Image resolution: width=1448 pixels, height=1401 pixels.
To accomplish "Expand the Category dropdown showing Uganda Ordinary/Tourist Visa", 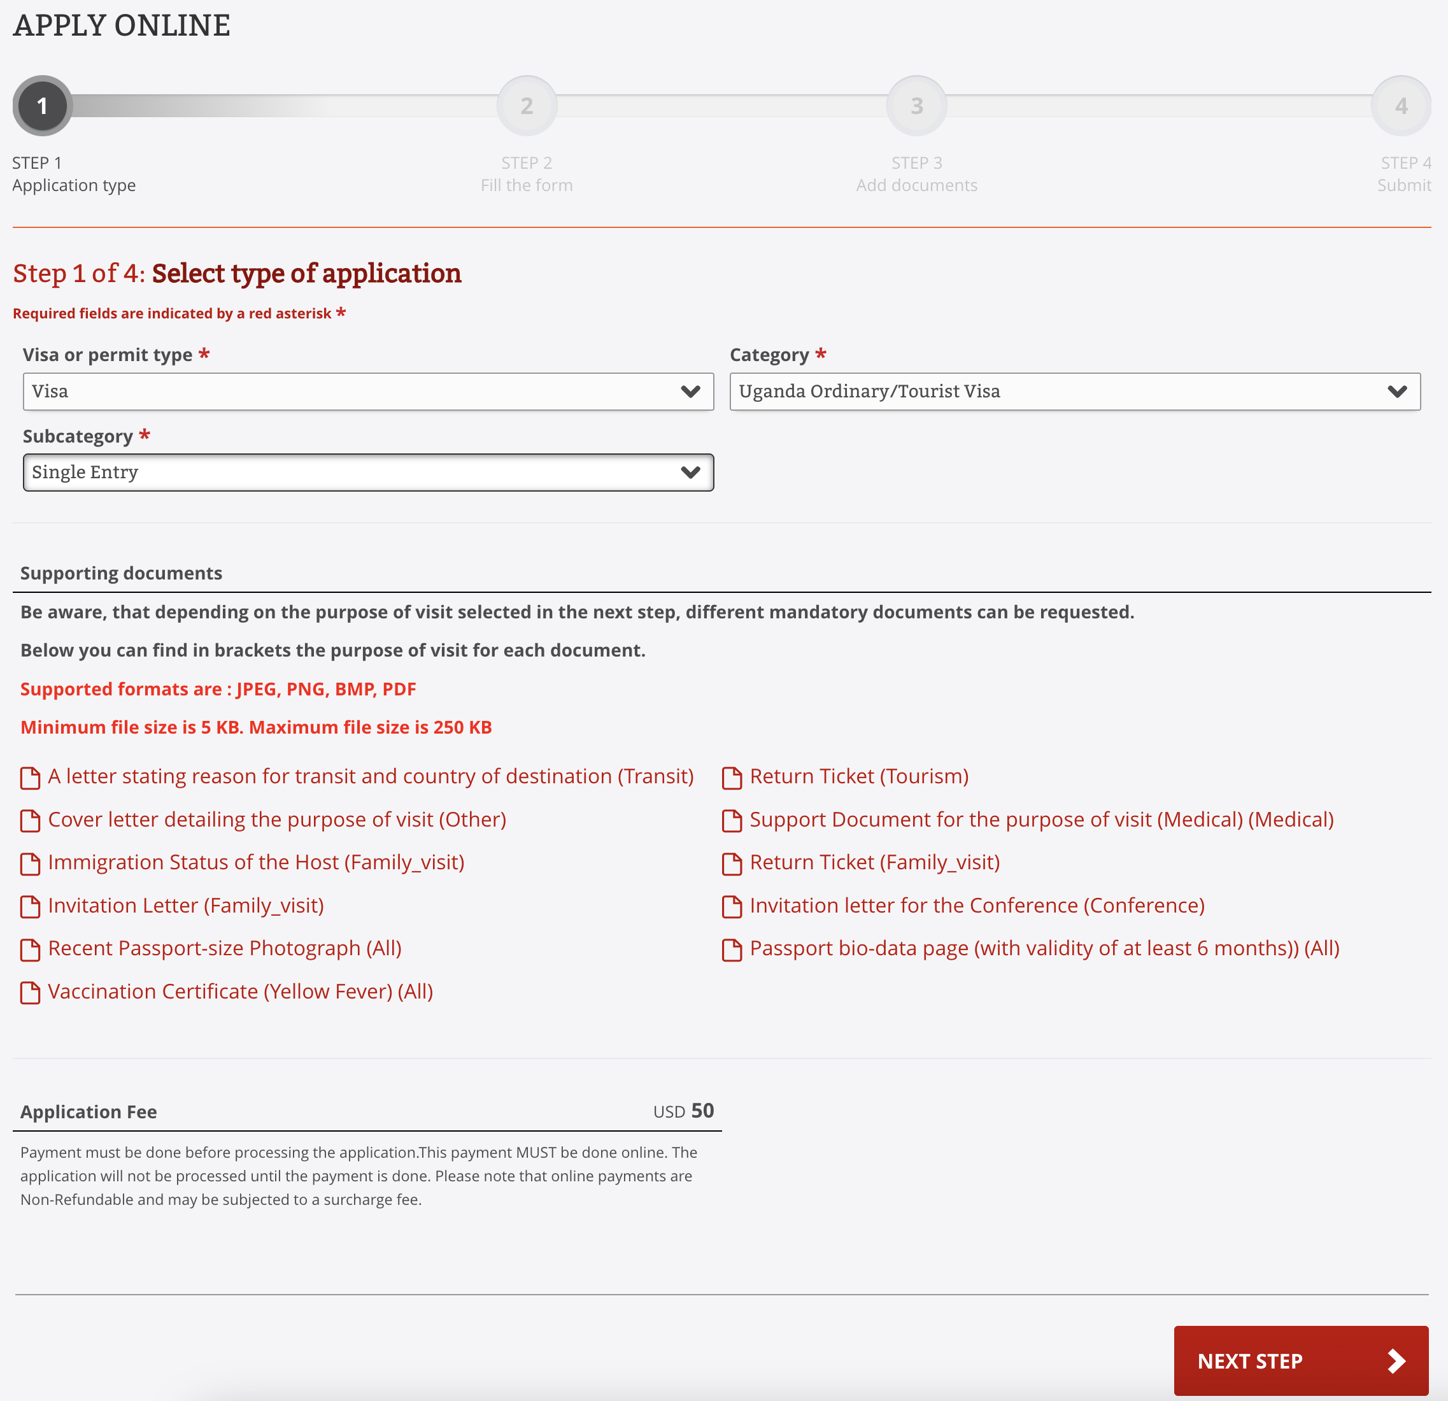I will coord(1074,391).
